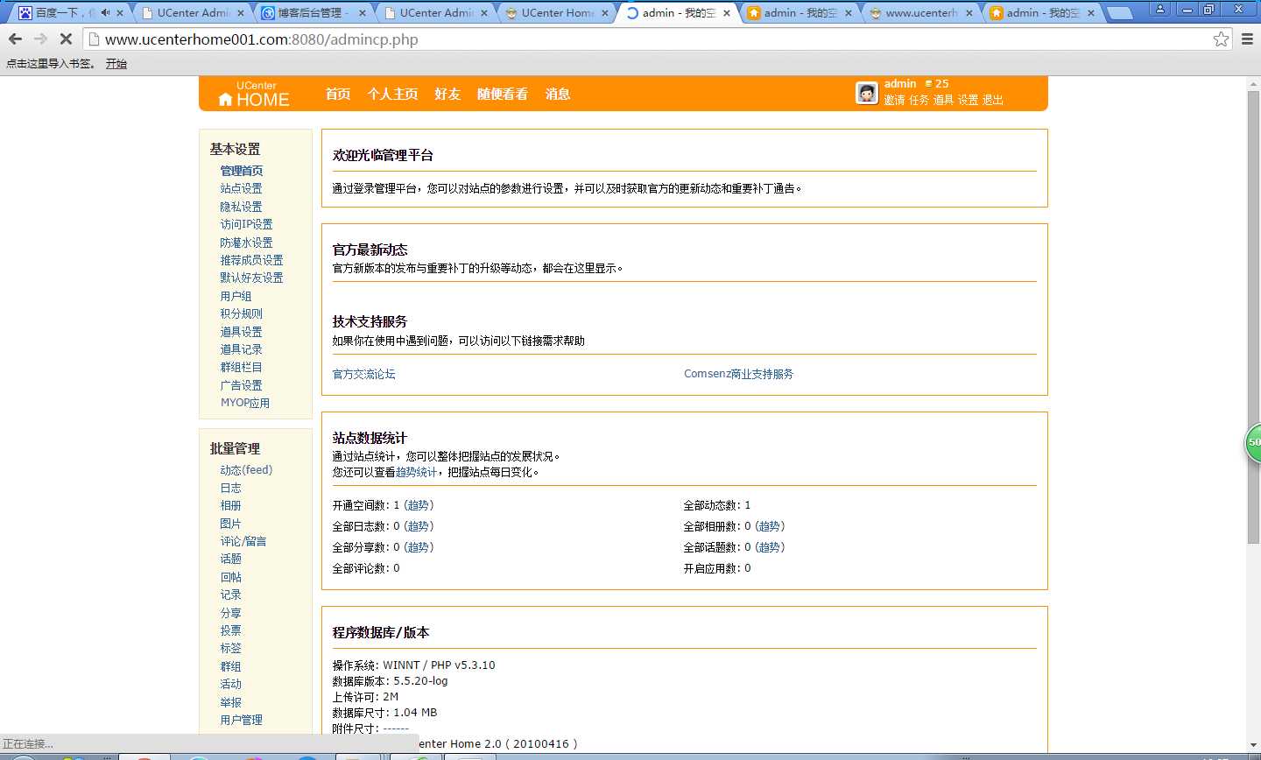Click the credits icon beside 25
This screenshot has width=1261, height=760.
pos(929,84)
